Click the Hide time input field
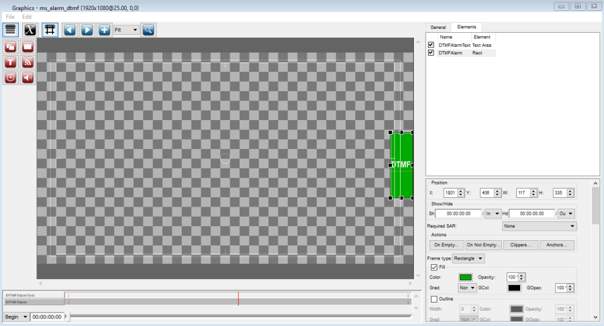 click(x=532, y=213)
